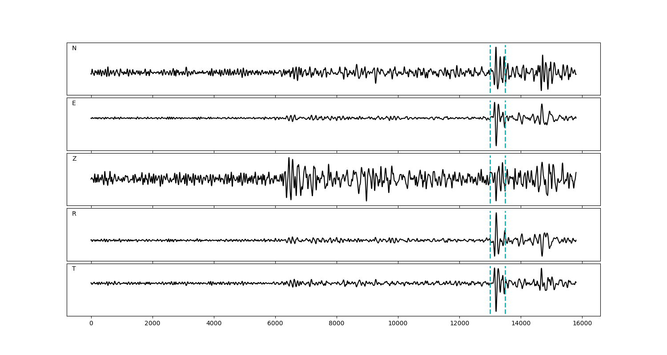Select left cyan dashed marker in Z panel
Screen dimensions: 667x355
[x=490, y=195]
